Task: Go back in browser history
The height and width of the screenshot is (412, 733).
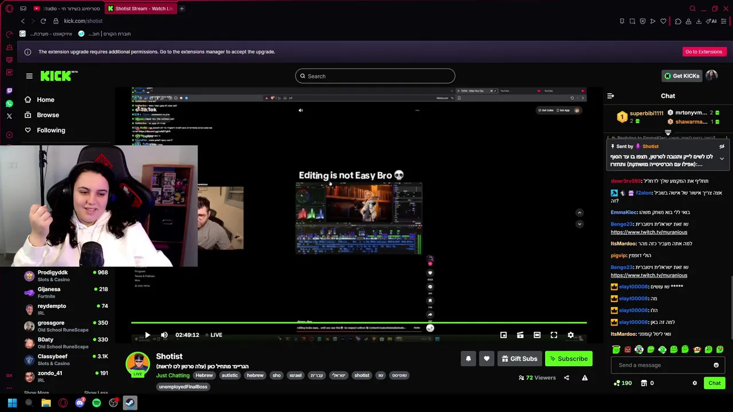Action: [x=22, y=21]
